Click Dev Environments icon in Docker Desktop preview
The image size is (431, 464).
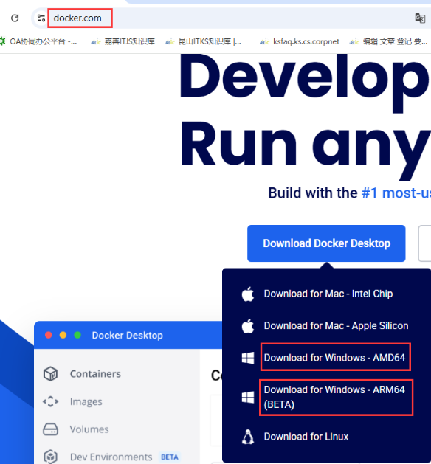[51, 457]
